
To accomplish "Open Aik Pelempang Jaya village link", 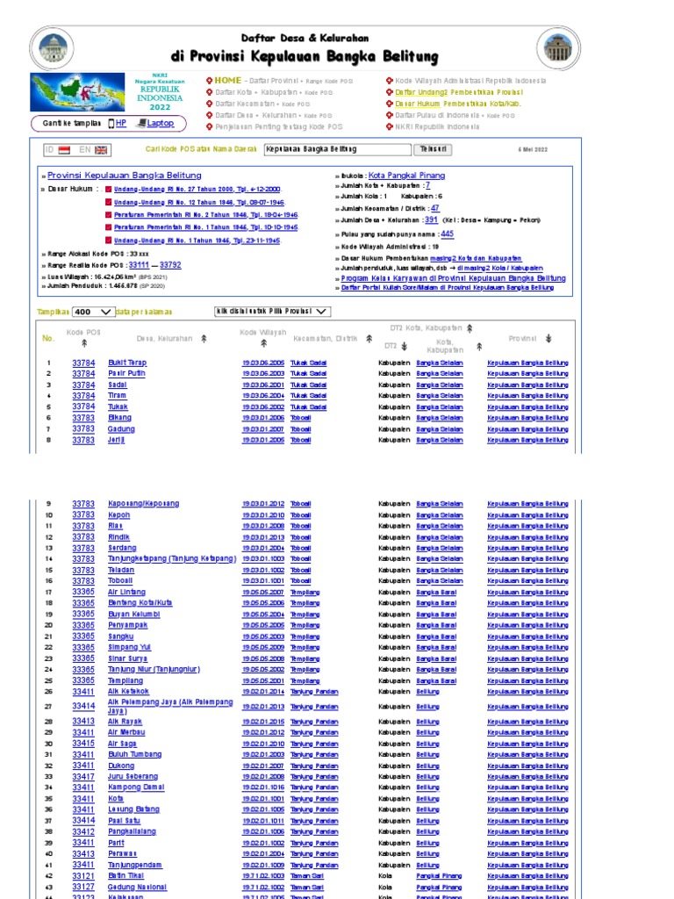I will [170, 707].
